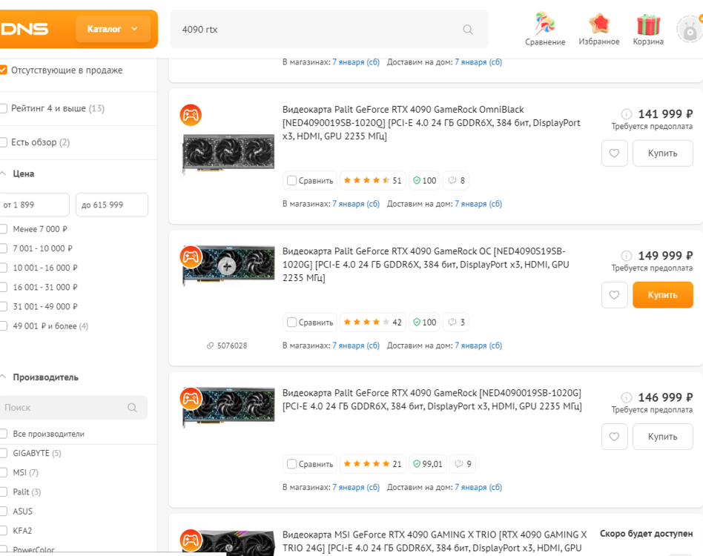Check Сравнить for GameRock OC
703x556 pixels.
(x=291, y=322)
